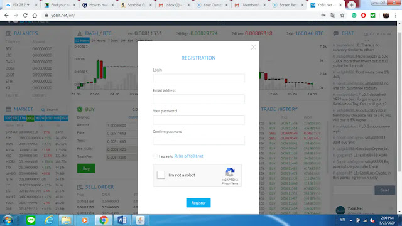The width and height of the screenshot is (402, 226).
Task: Click the Login input field
Action: [198, 78]
